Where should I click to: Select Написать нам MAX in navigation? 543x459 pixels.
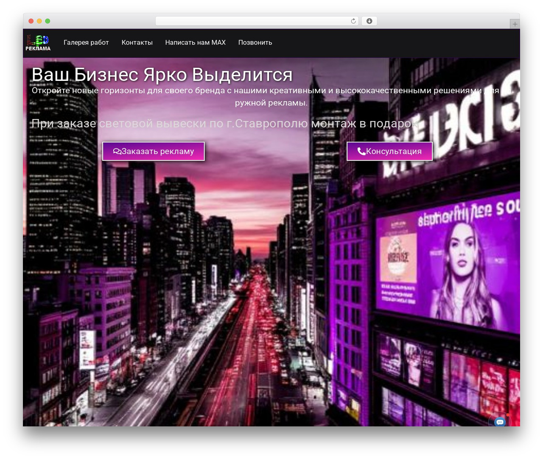196,43
